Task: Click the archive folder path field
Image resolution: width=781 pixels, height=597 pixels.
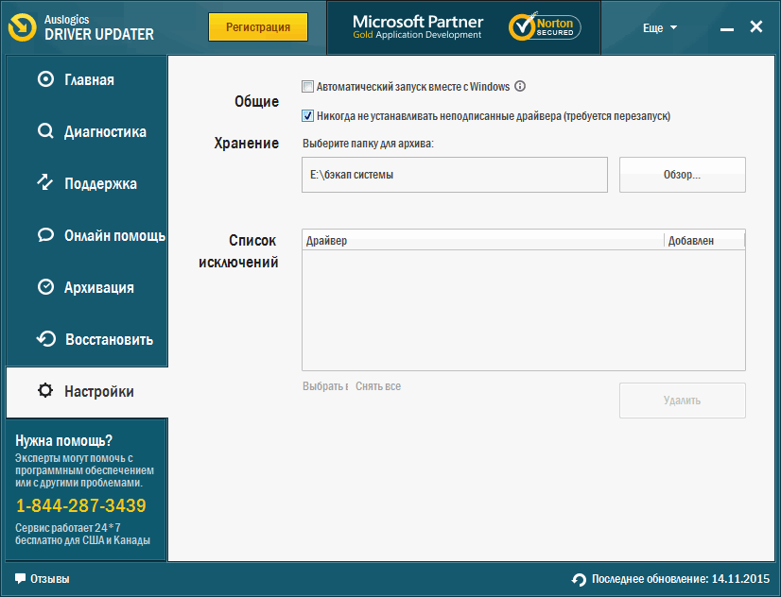Action: pos(454,175)
